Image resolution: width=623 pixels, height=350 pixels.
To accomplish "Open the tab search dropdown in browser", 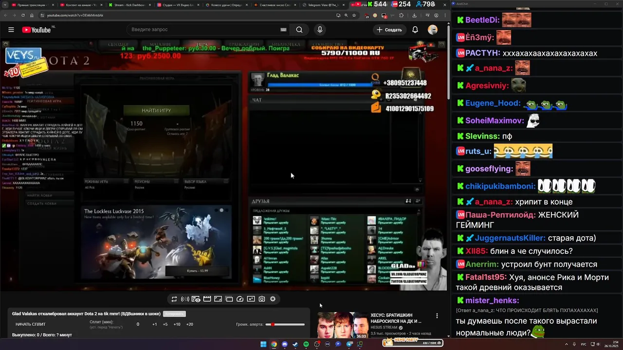I will coord(6,4).
